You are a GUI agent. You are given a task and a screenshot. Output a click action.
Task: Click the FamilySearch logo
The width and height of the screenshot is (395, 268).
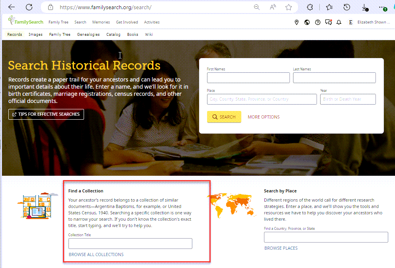click(x=26, y=21)
